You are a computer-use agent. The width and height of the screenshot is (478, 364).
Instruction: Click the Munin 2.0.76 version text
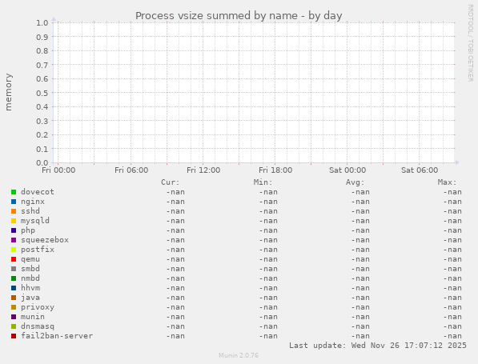(x=239, y=355)
